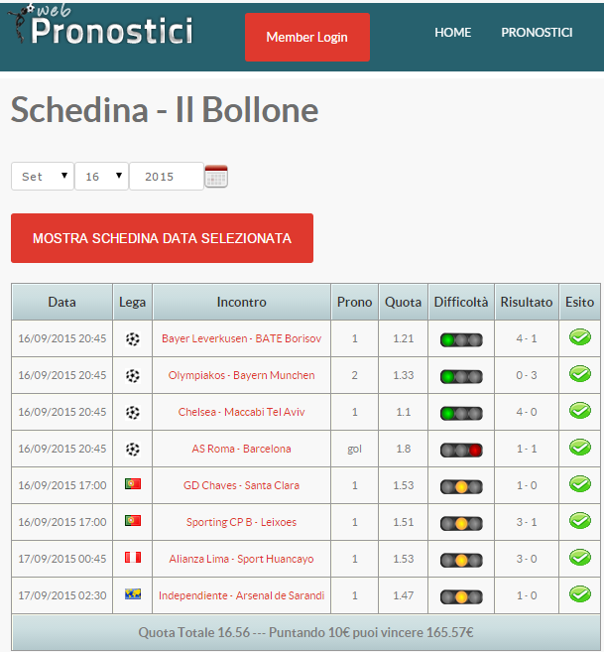Open the AS Roma - Barcelona match link
The height and width of the screenshot is (652, 604).
tap(241, 449)
